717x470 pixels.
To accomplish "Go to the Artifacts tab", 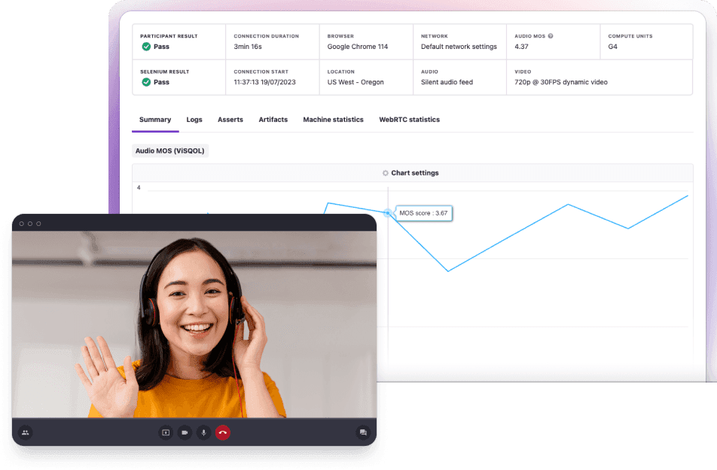I will 273,120.
